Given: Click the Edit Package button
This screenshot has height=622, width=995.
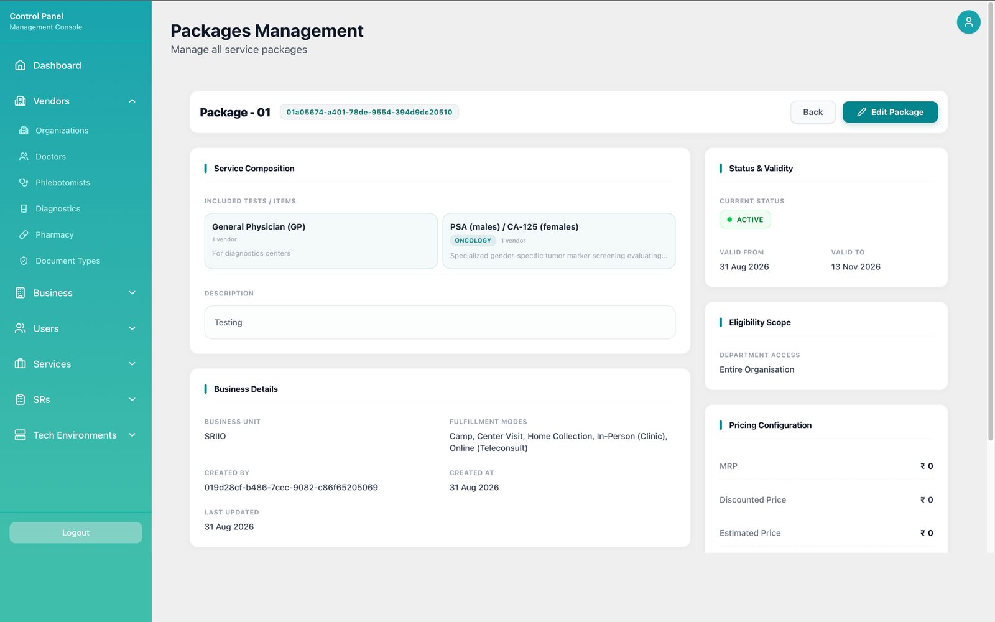Looking at the screenshot, I should point(890,112).
